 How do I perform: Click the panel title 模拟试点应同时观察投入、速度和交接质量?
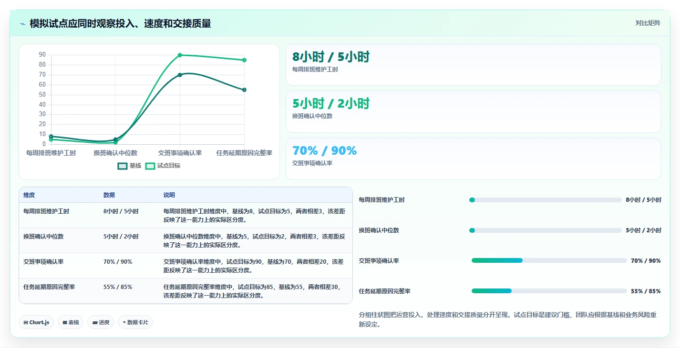click(121, 23)
